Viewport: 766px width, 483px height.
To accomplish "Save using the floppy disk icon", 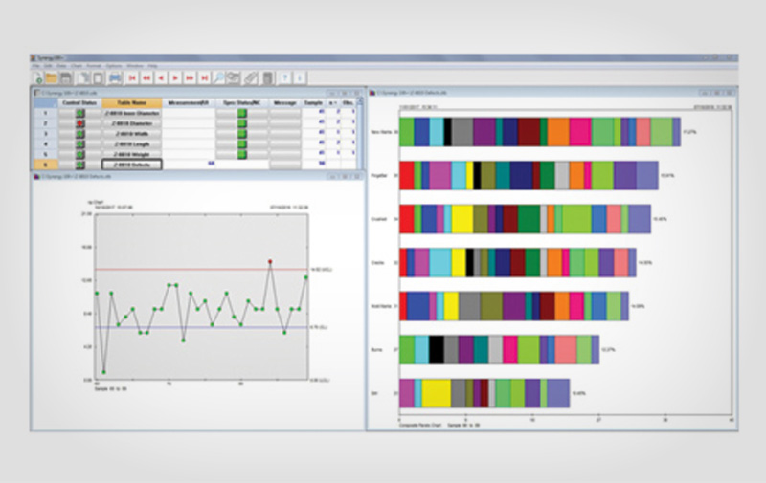I will [x=66, y=78].
